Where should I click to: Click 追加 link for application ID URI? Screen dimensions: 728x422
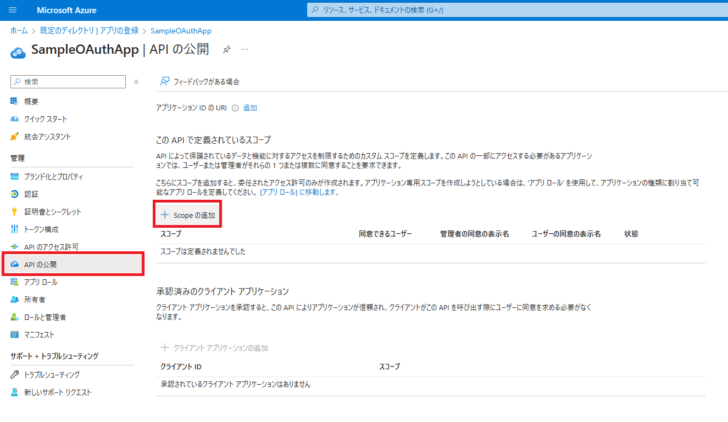tap(250, 108)
